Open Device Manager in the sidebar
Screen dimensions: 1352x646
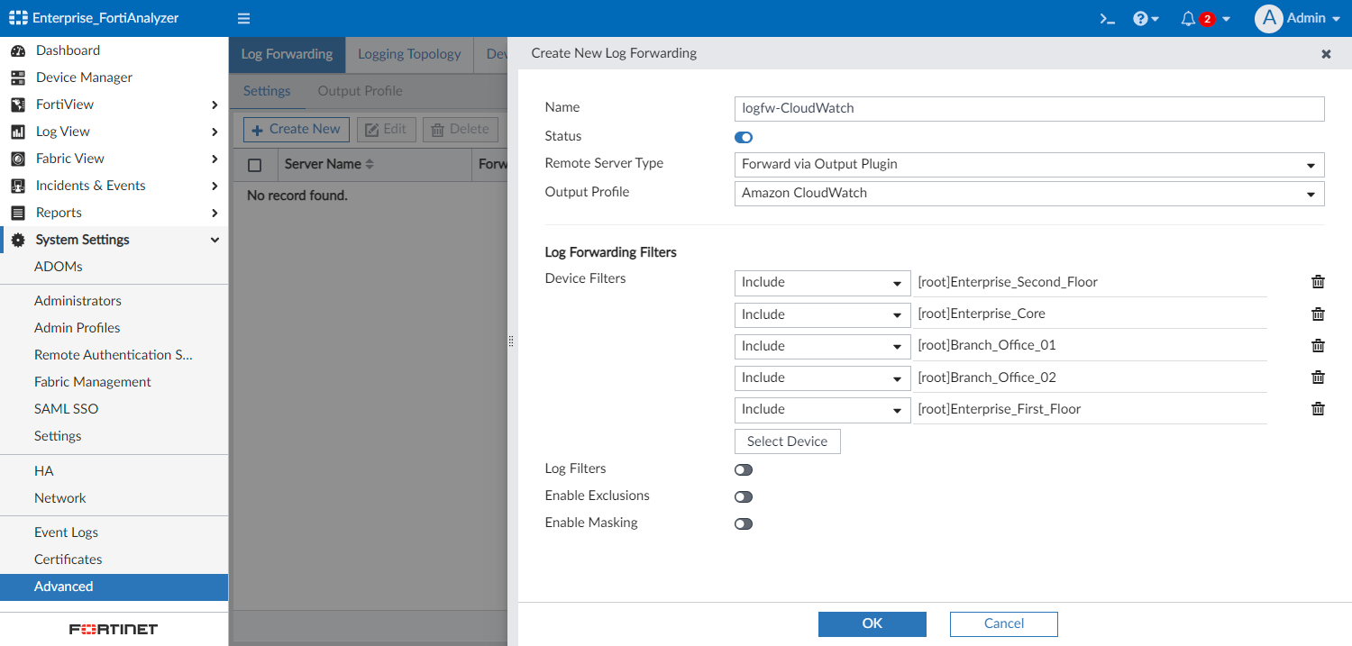tap(84, 77)
